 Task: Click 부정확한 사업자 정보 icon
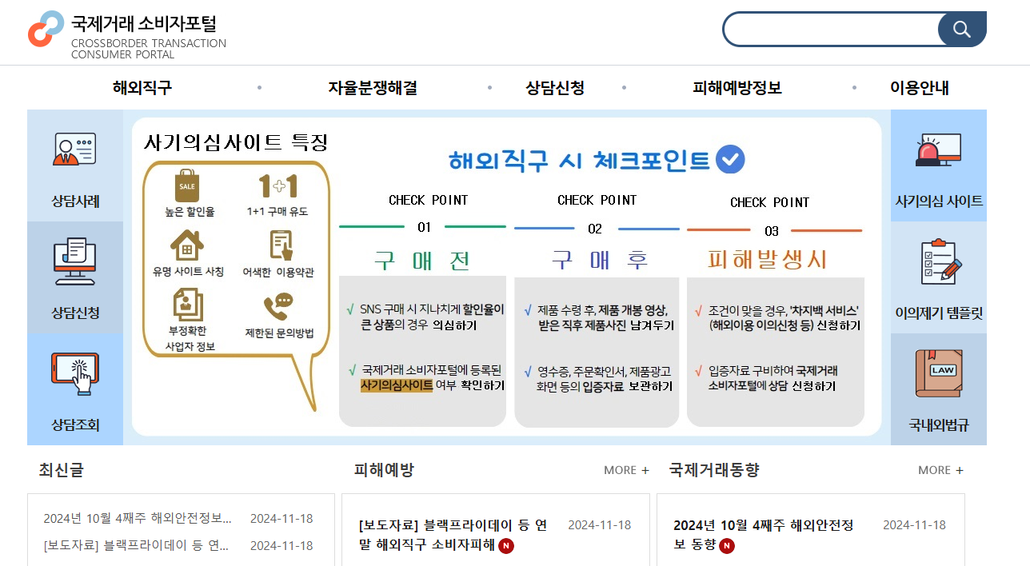189,305
